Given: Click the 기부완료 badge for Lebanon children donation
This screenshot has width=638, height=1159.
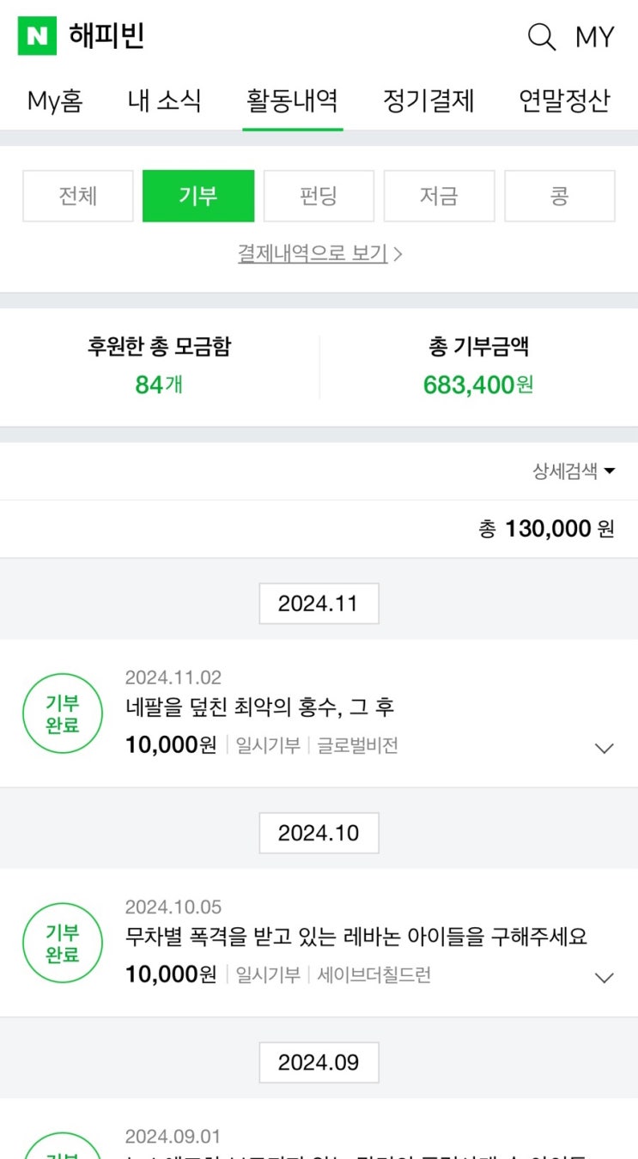Looking at the screenshot, I should (x=63, y=943).
